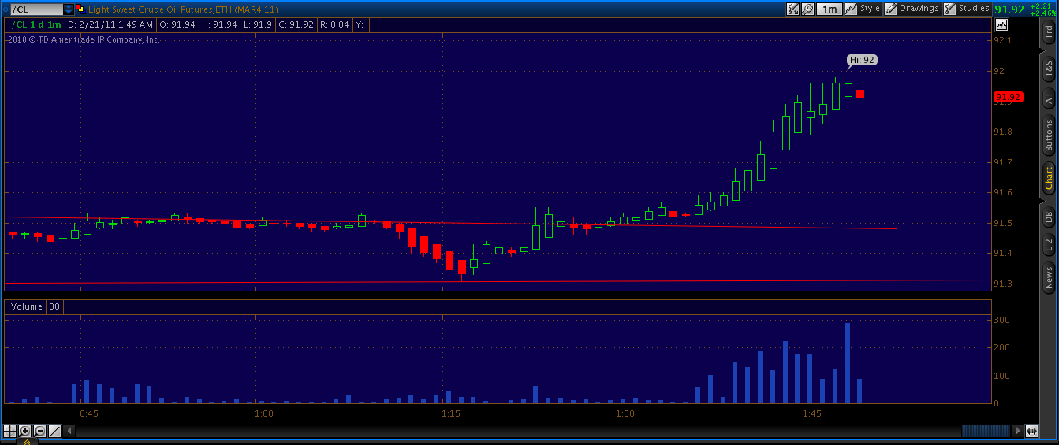Click the green /CL 1 d 1m chart label
Viewport: 1059px width, 445px height.
[x=35, y=24]
